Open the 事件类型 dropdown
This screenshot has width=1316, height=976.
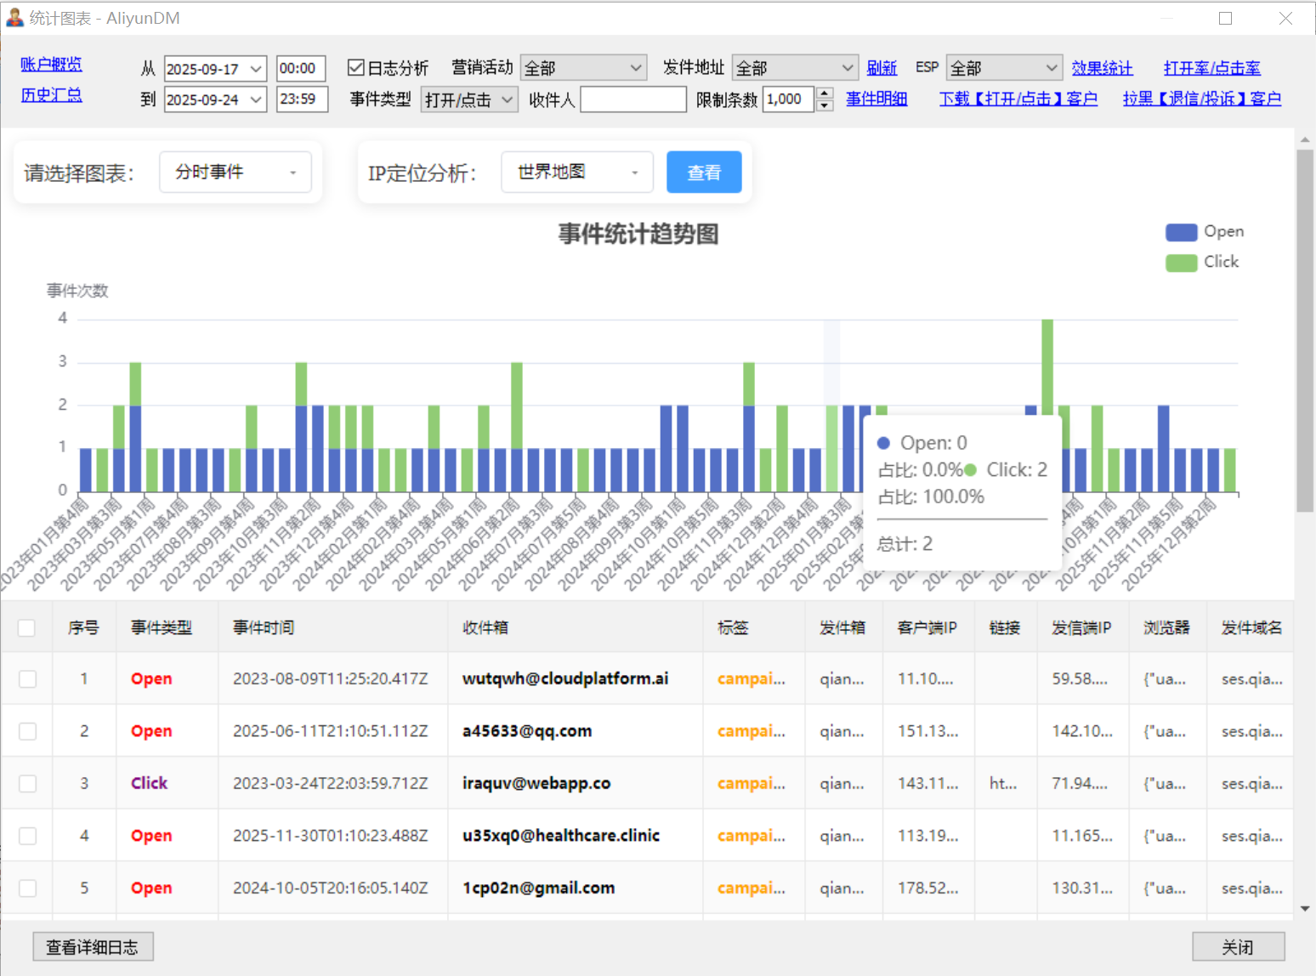click(x=469, y=100)
